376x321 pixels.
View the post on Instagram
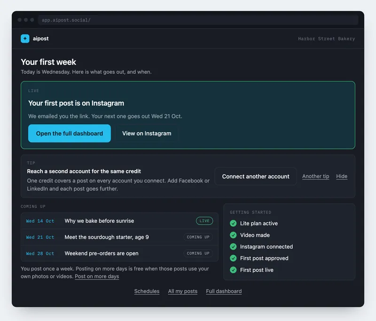147,133
